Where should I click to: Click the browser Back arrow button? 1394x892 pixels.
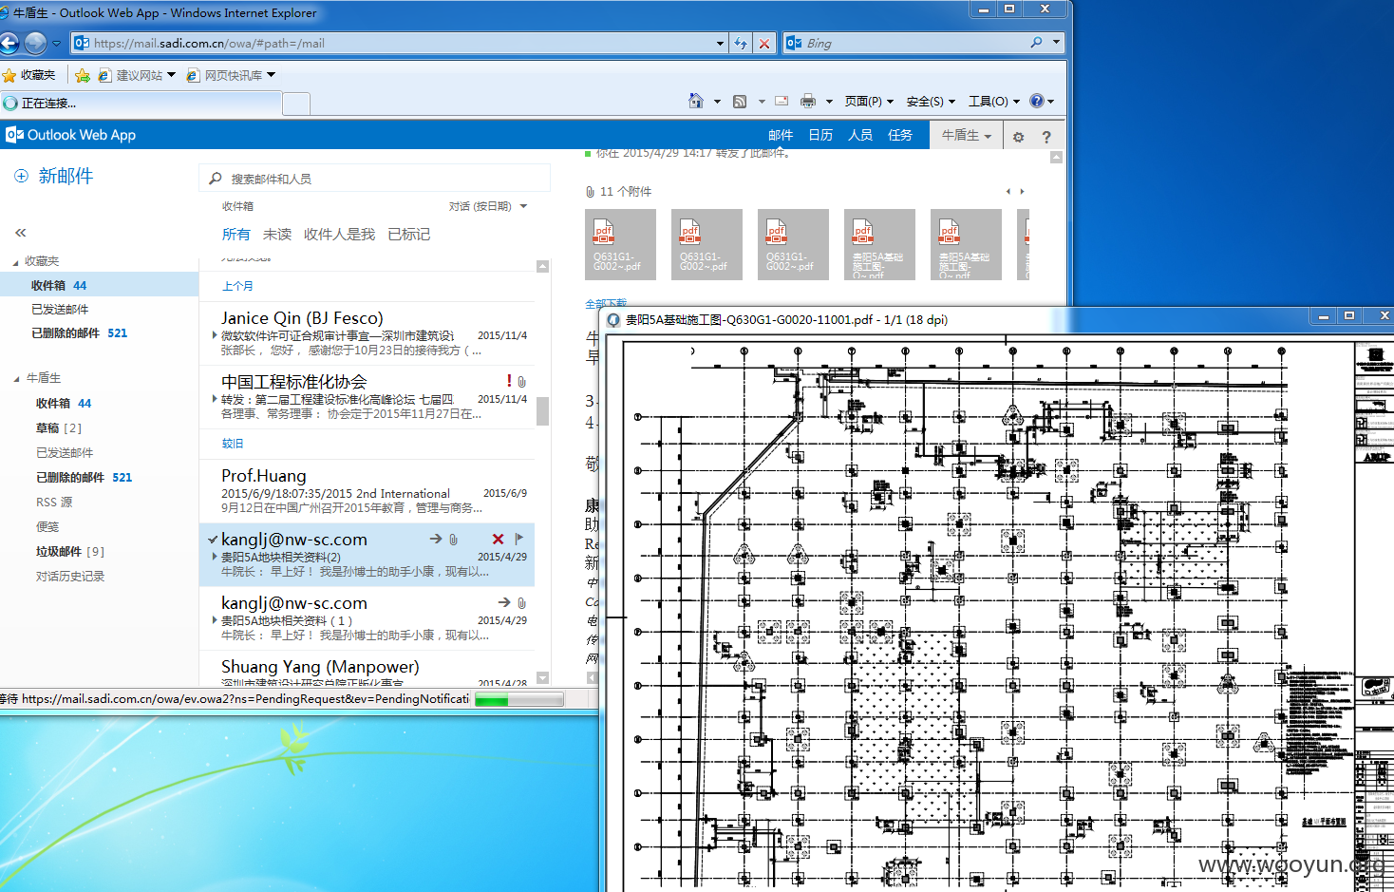point(9,43)
